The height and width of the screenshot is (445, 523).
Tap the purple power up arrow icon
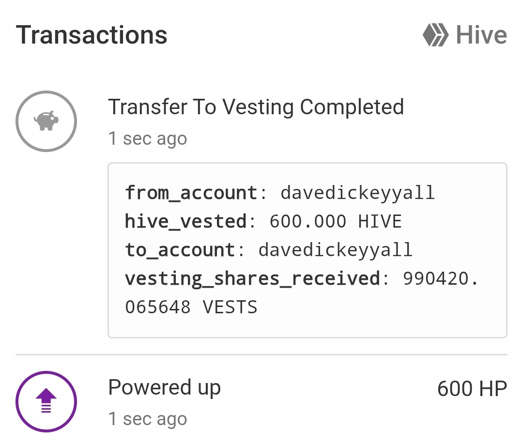click(46, 401)
